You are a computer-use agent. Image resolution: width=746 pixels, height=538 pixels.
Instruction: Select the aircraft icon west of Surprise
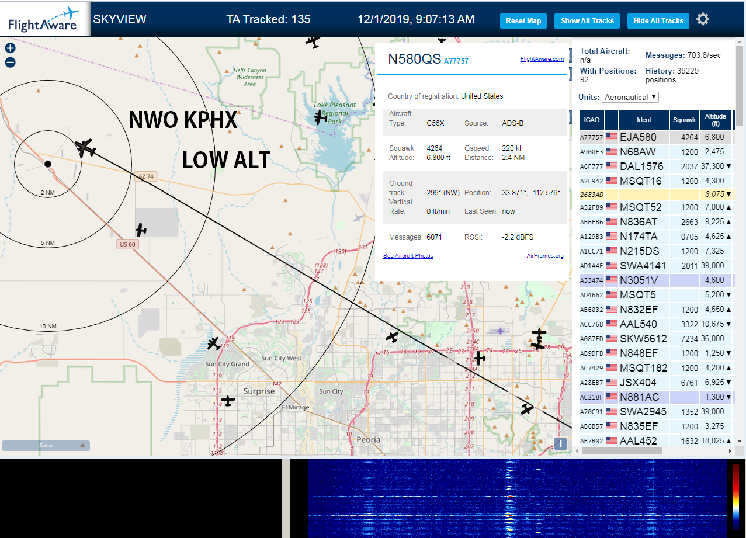pos(227,401)
